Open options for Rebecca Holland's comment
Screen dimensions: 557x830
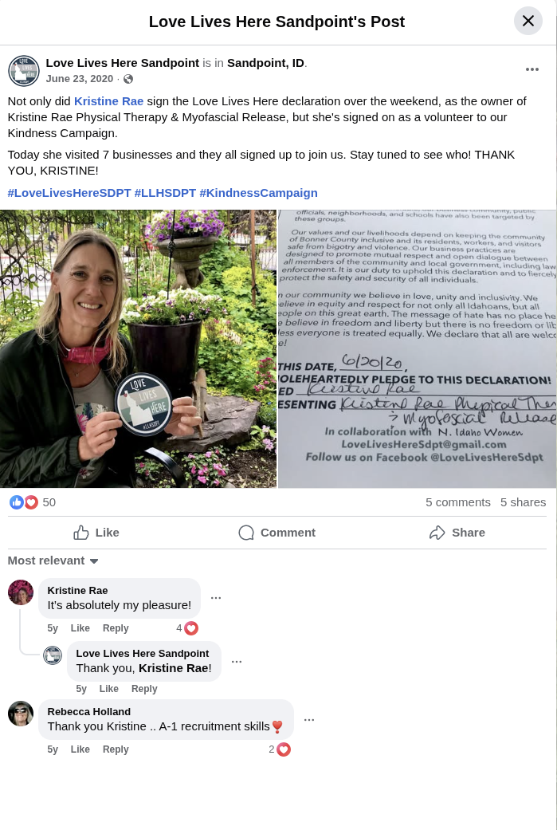[309, 719]
